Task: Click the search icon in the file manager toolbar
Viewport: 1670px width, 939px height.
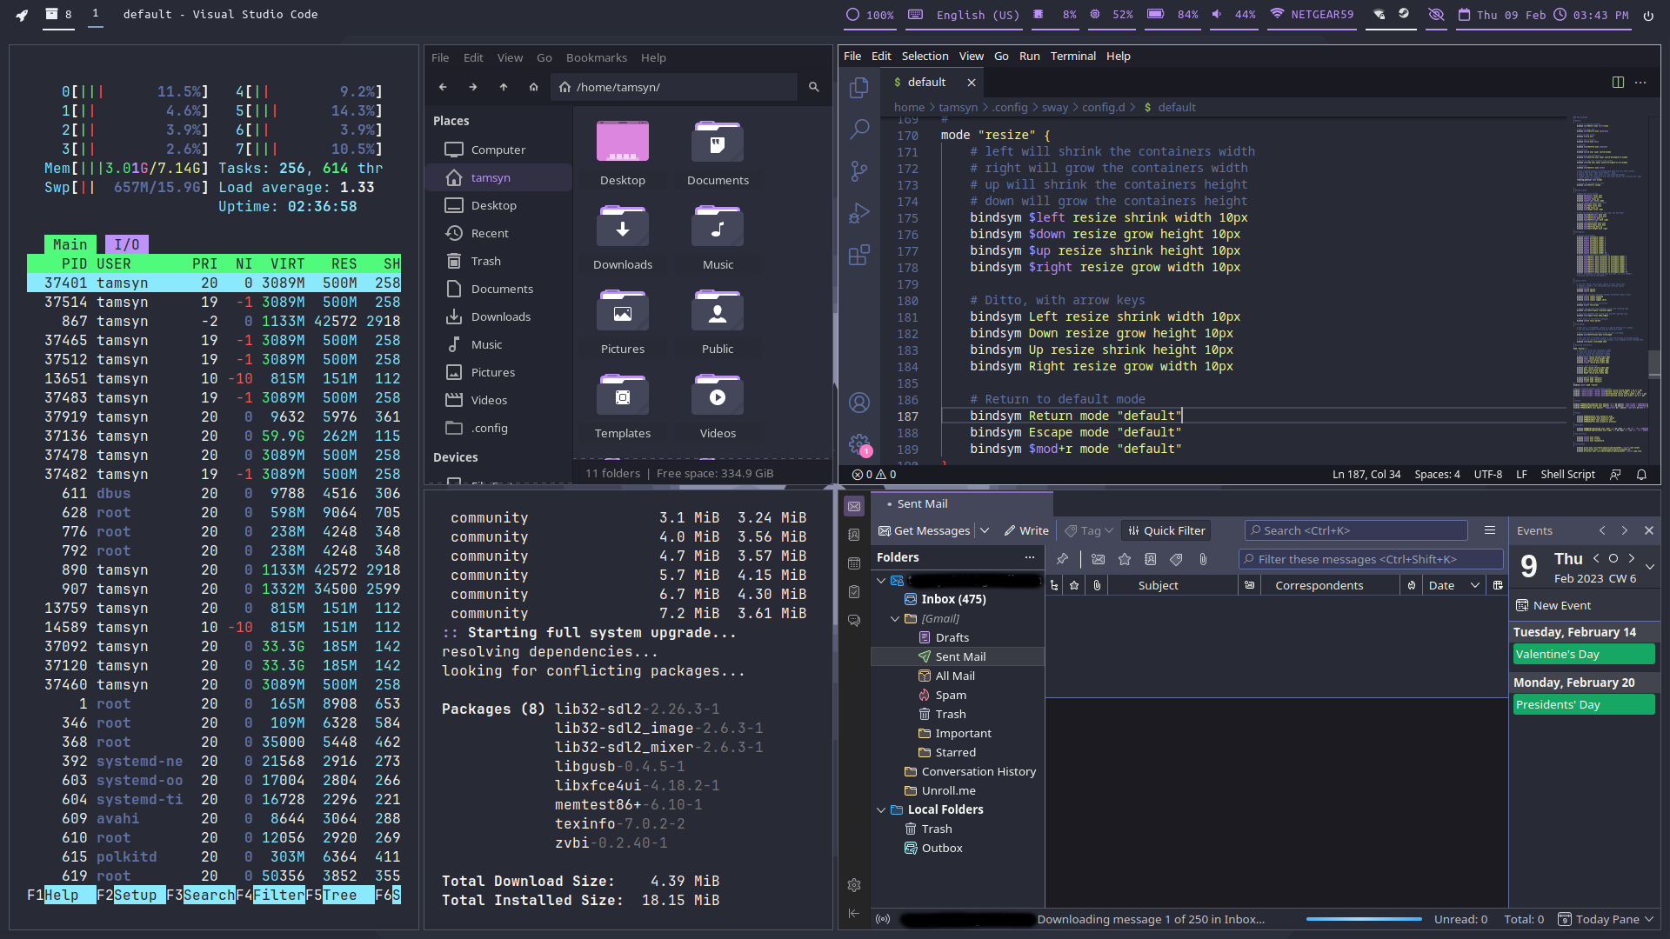Action: pos(814,87)
